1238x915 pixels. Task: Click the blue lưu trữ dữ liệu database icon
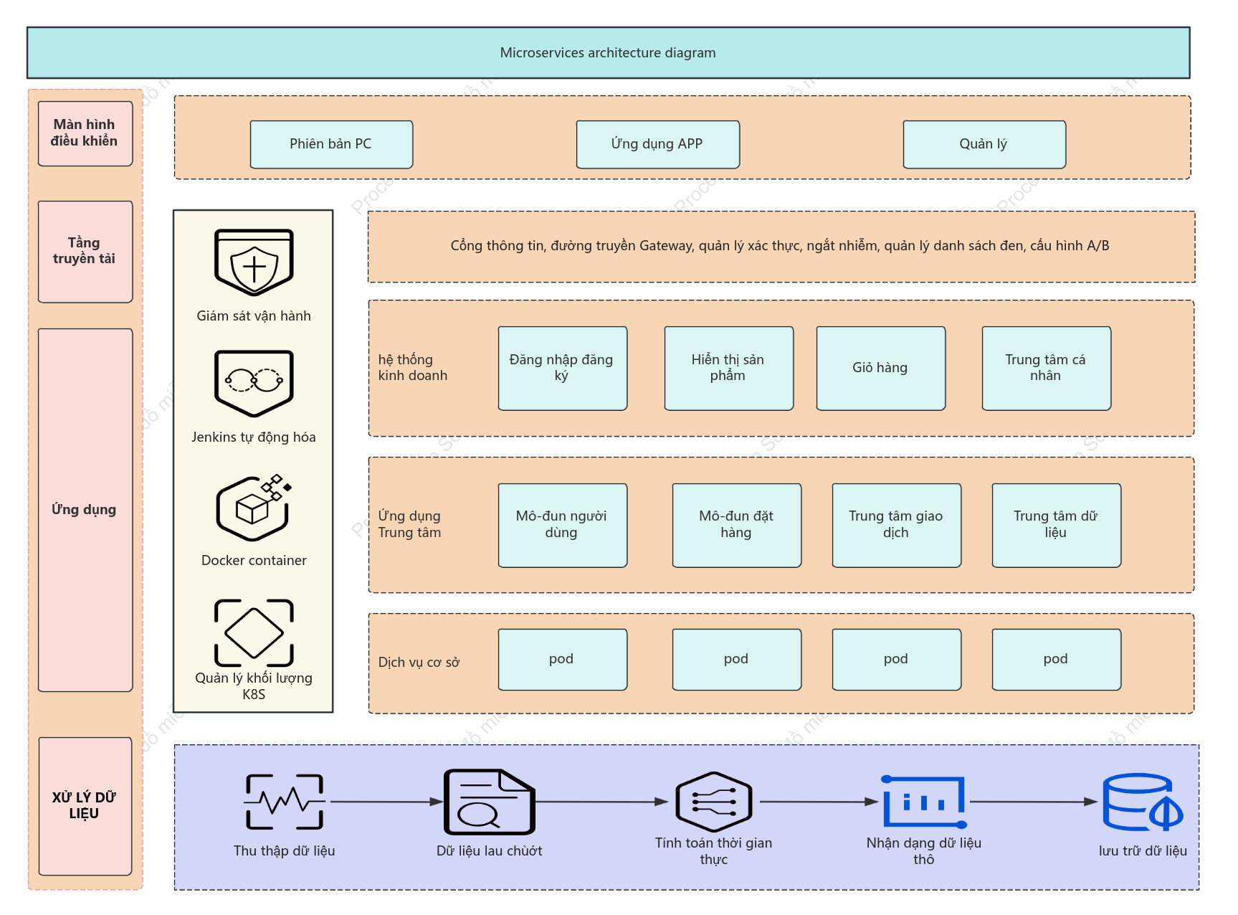(1143, 802)
